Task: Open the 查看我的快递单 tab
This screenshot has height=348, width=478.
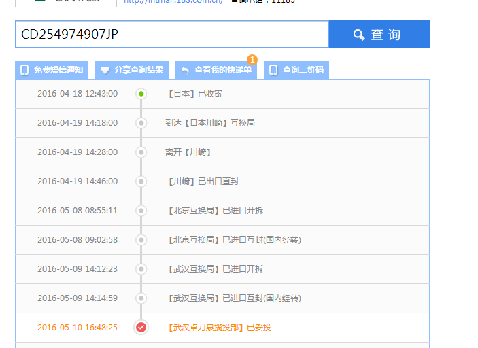Action: pos(216,70)
